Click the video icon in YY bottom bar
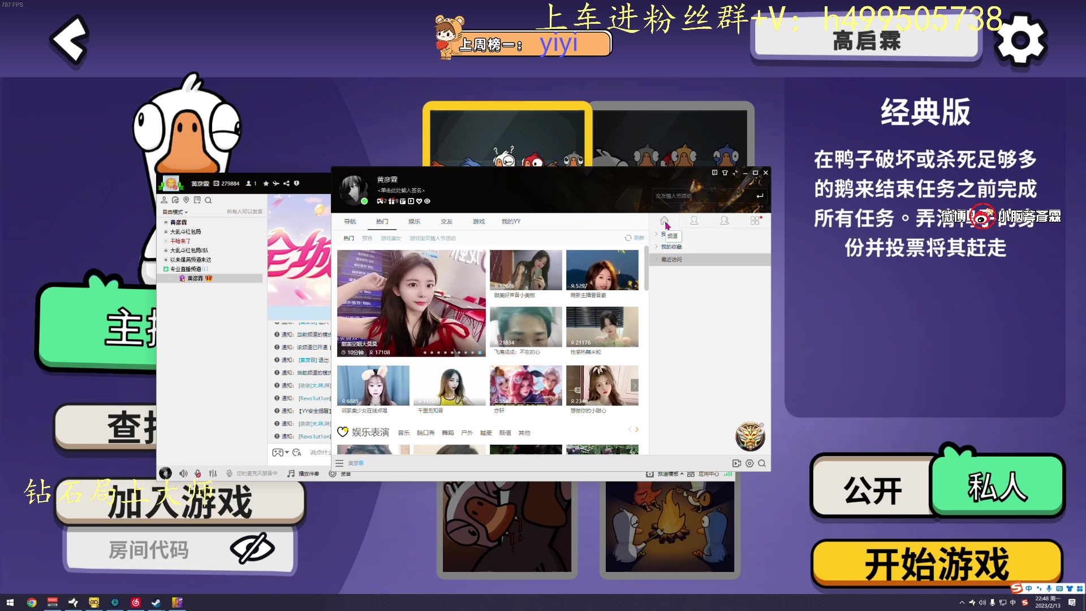 click(736, 463)
